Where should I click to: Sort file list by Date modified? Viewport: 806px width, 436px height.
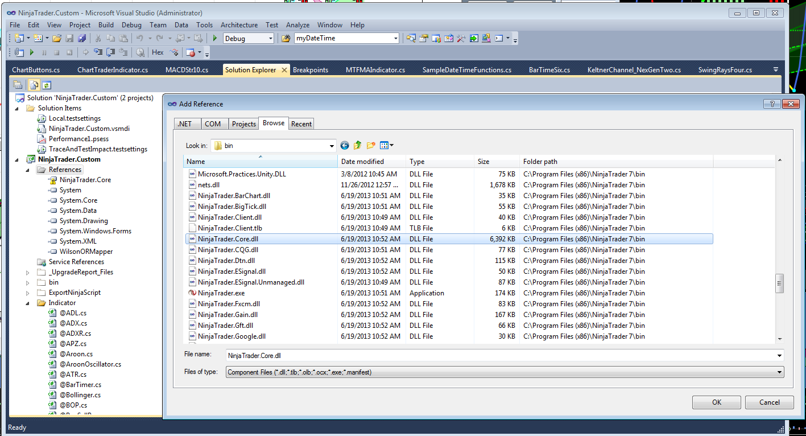coord(372,162)
